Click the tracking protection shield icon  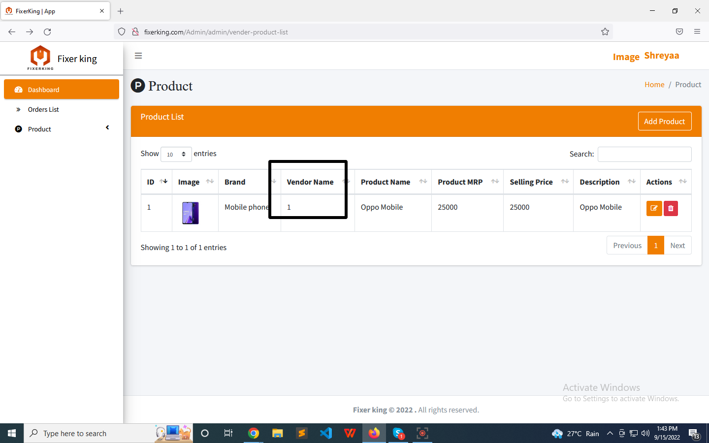(x=122, y=32)
